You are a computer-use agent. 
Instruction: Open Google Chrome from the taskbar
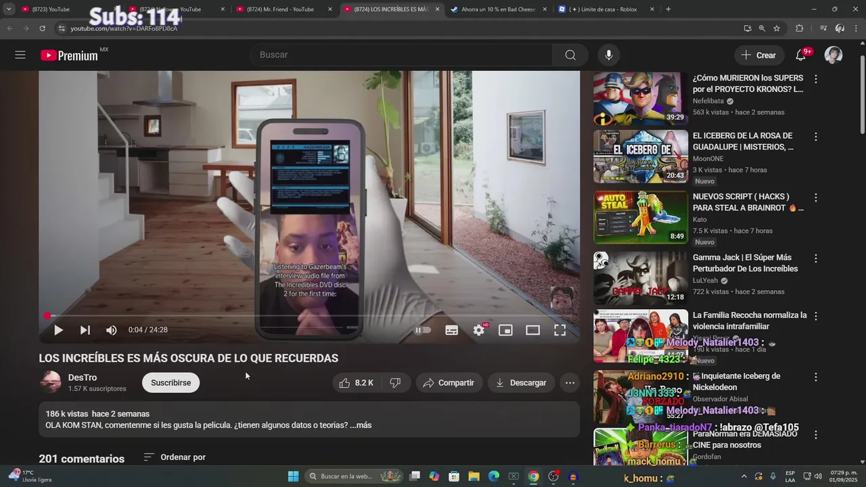pos(534,476)
